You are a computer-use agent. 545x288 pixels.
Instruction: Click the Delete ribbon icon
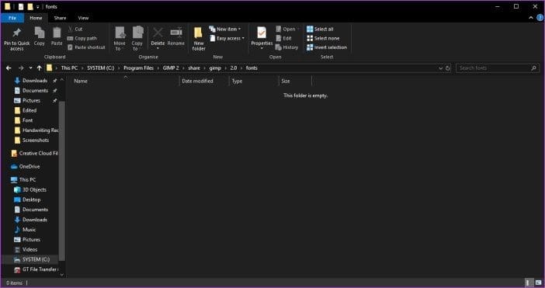[x=158, y=33]
